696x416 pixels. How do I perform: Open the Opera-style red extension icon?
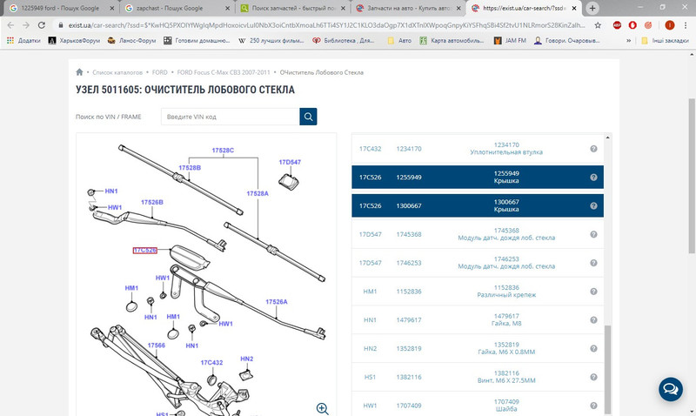[632, 25]
